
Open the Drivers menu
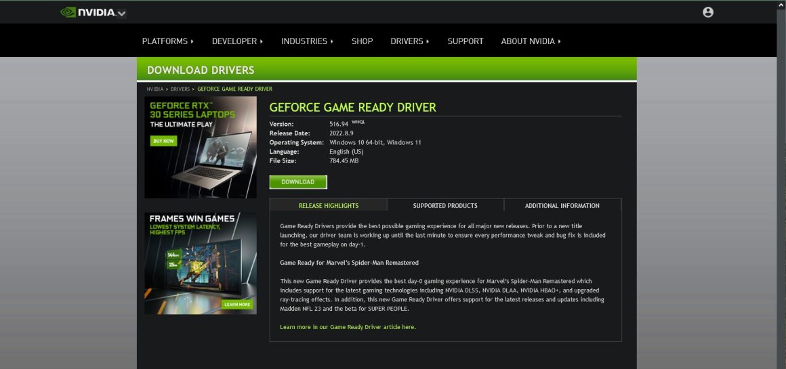coord(410,41)
